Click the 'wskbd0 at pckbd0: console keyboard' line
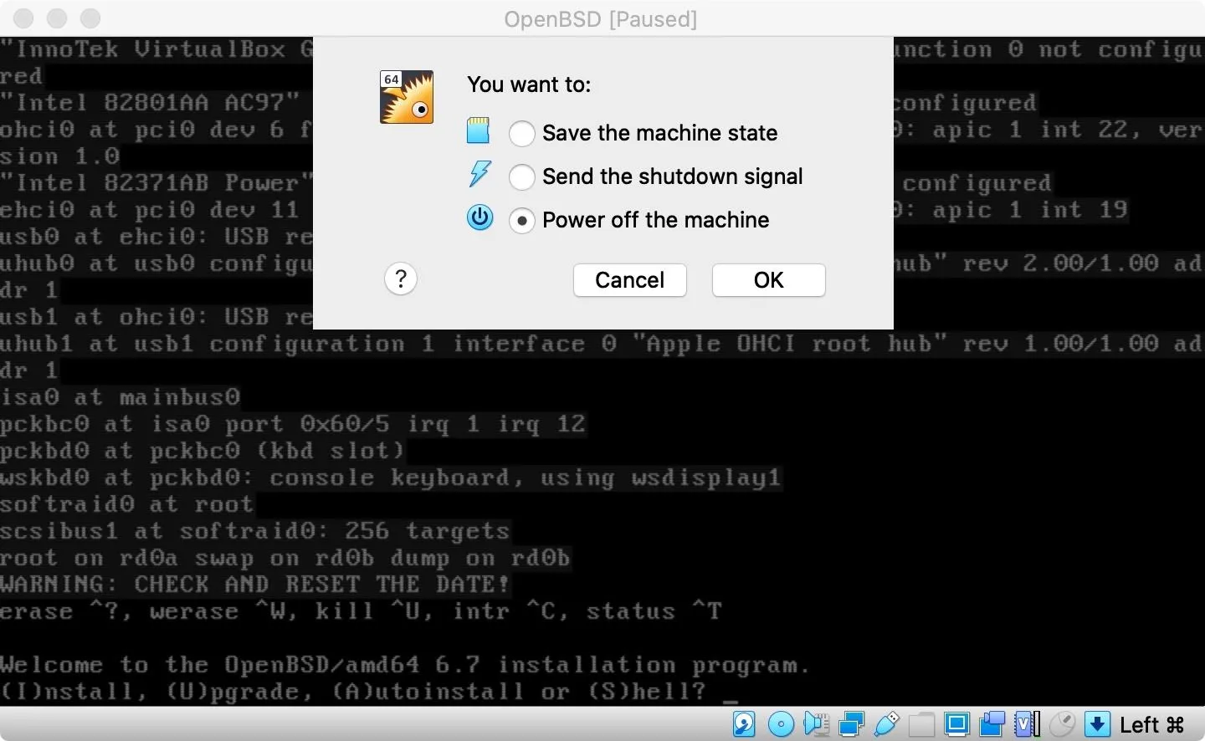The image size is (1205, 741). [x=390, y=478]
